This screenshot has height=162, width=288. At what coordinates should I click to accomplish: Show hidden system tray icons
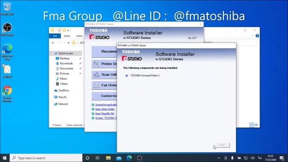tap(219, 158)
